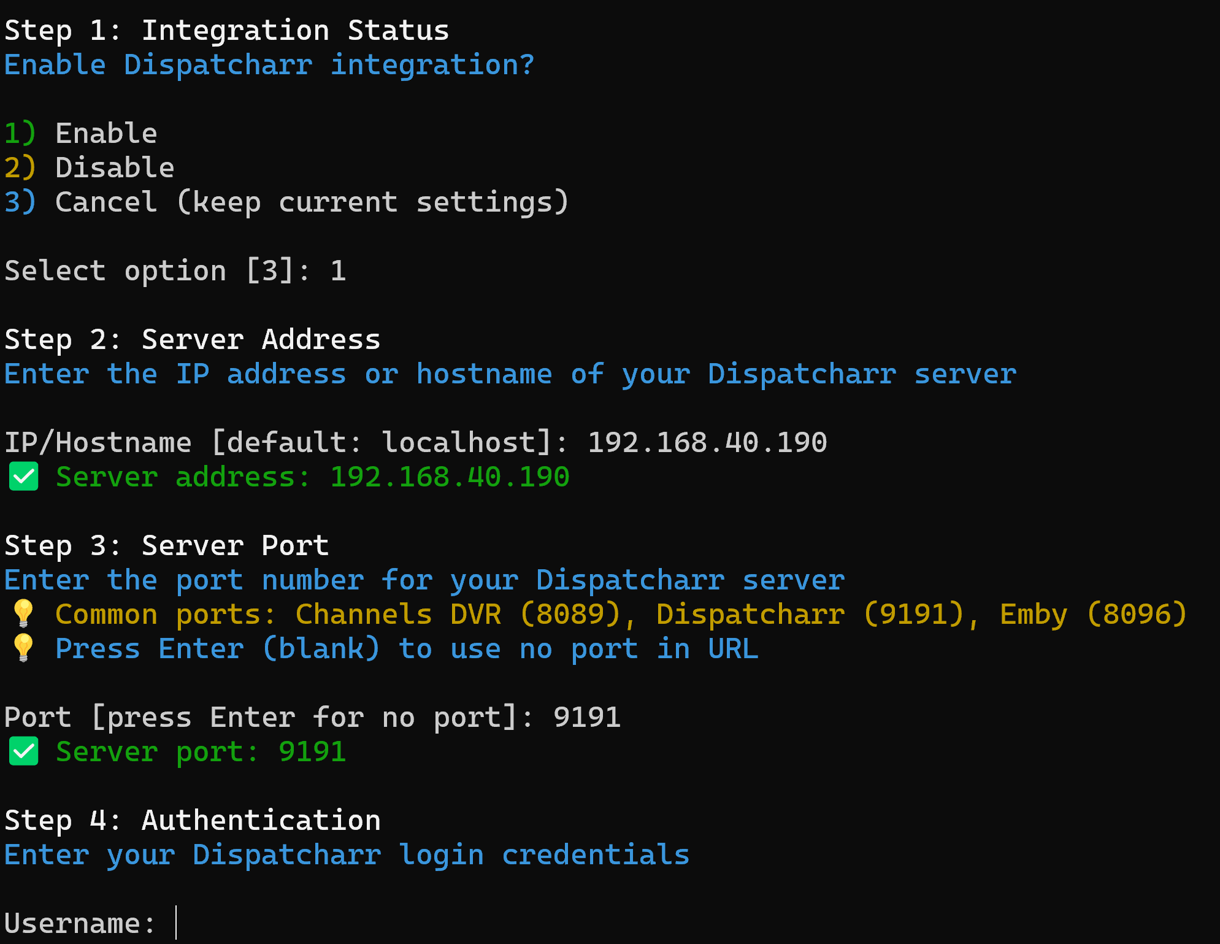Viewport: 1220px width, 944px height.
Task: Click the green 'Server port: 9191' confirmation
Action: tap(201, 751)
